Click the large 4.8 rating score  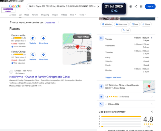148,119
